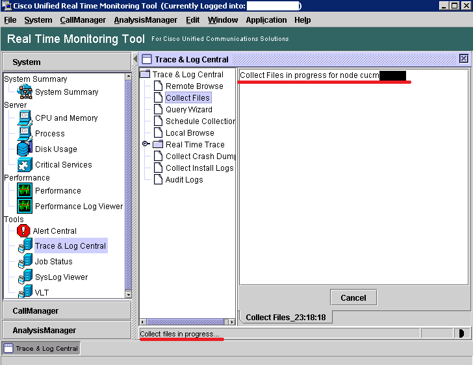Select Collect Install Logs in the tree
473x365 pixels.
pyautogui.click(x=199, y=168)
